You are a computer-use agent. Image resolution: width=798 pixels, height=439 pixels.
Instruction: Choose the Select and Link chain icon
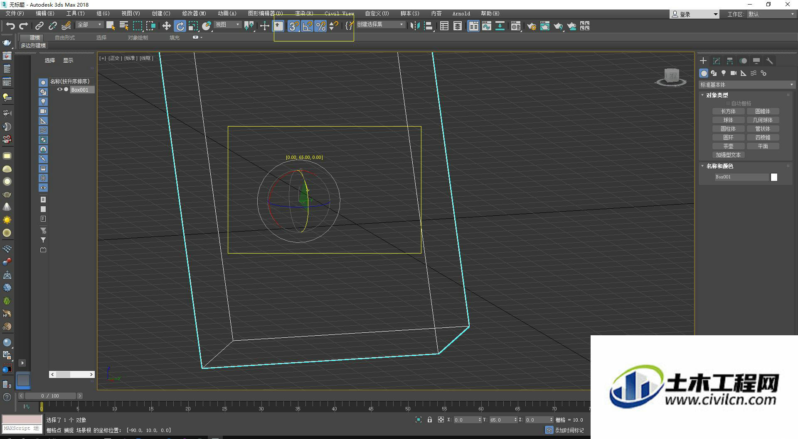click(x=39, y=26)
